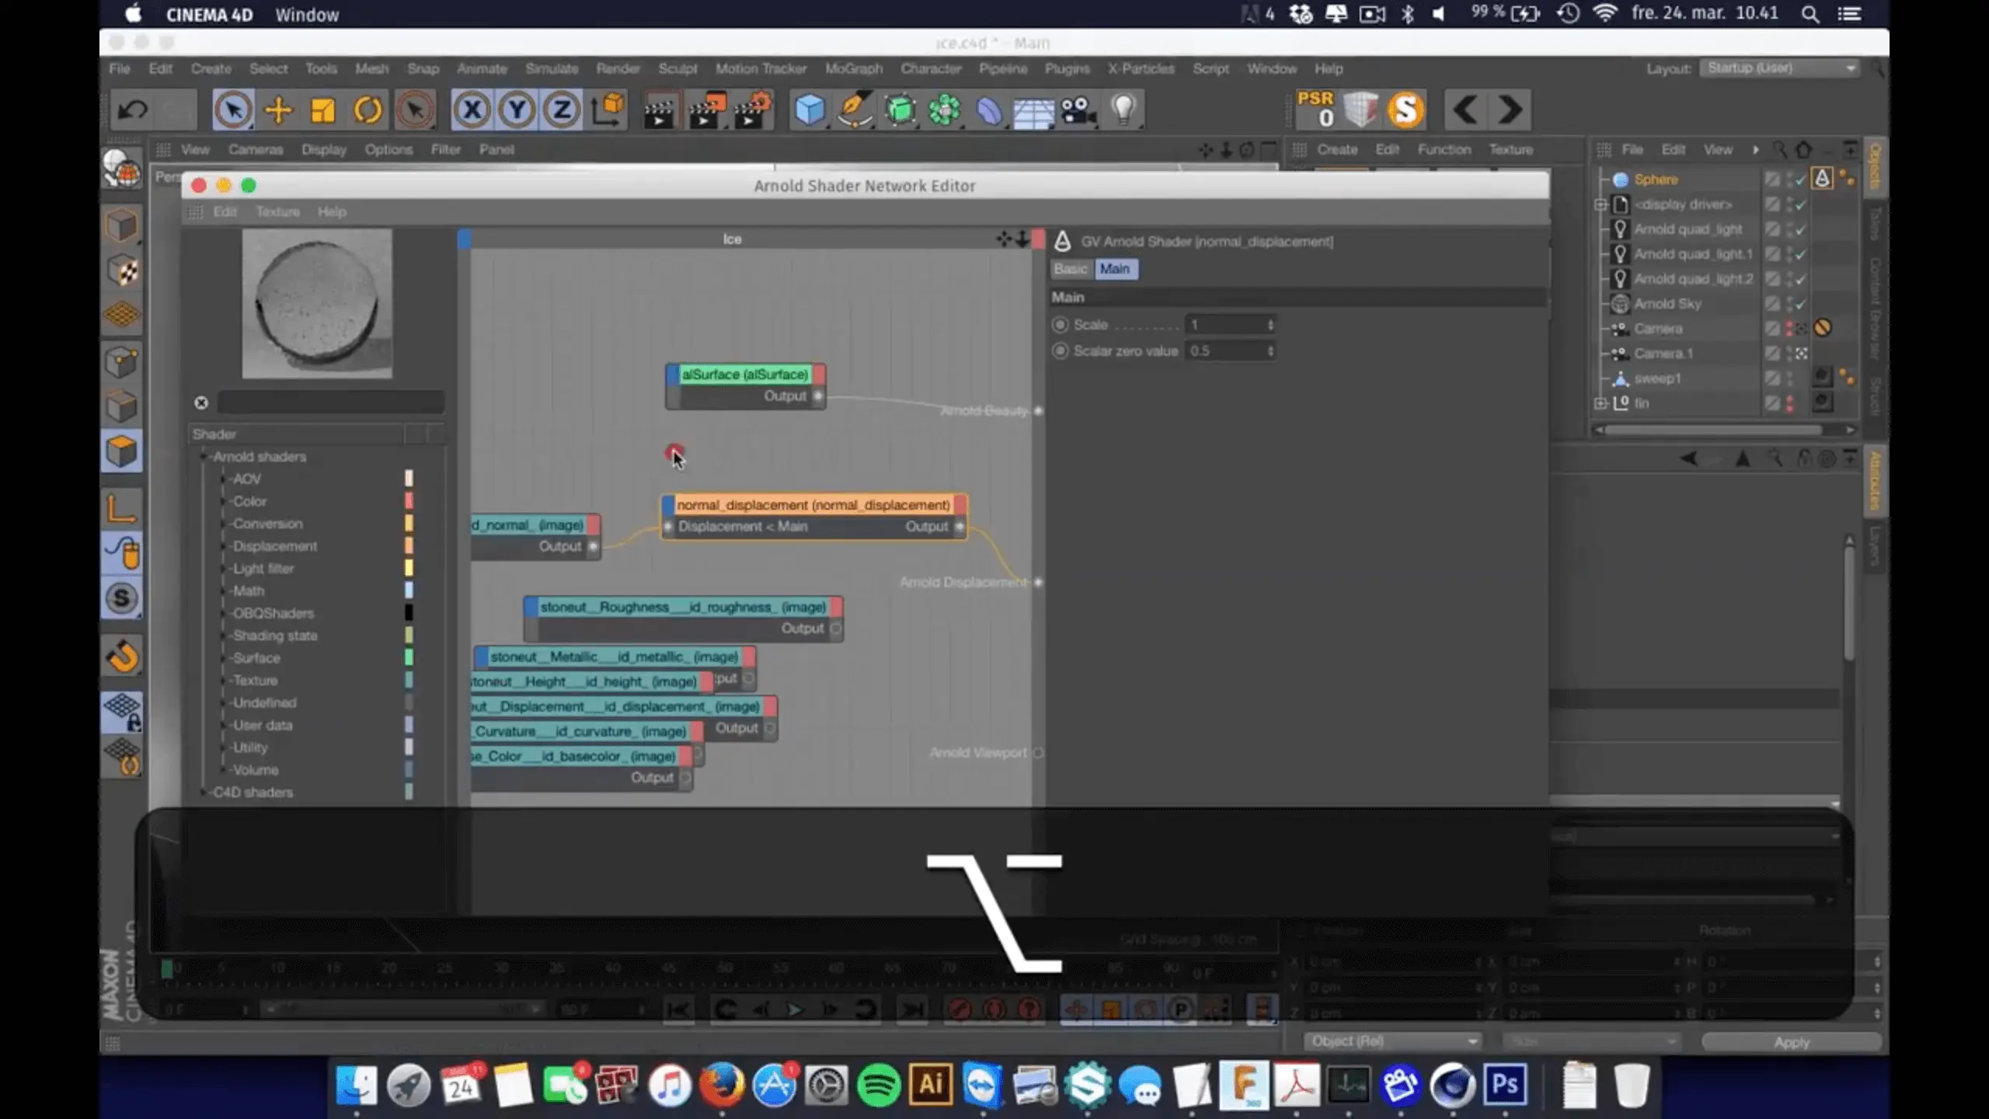Toggle the Z axis lock
This screenshot has height=1119, width=1989.
(x=562, y=110)
